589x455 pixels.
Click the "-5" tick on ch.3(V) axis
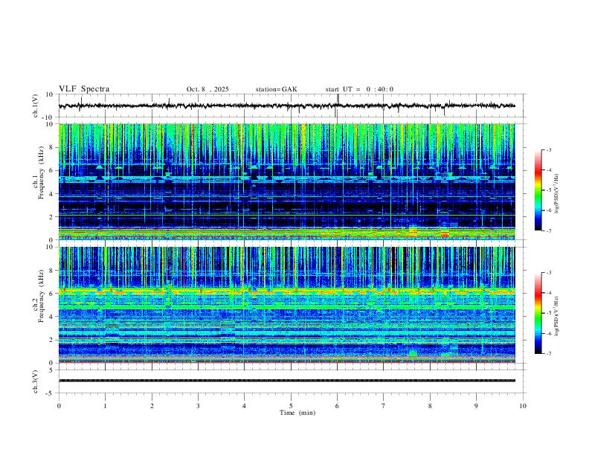(x=50, y=393)
